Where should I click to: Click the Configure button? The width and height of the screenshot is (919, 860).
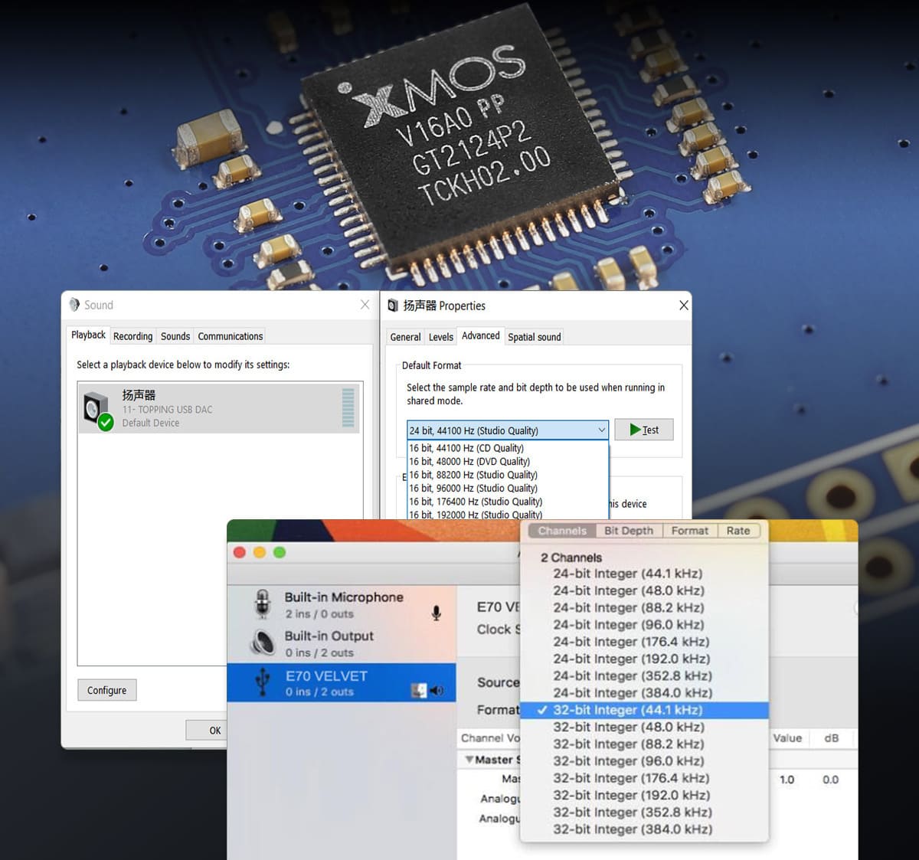tap(107, 690)
